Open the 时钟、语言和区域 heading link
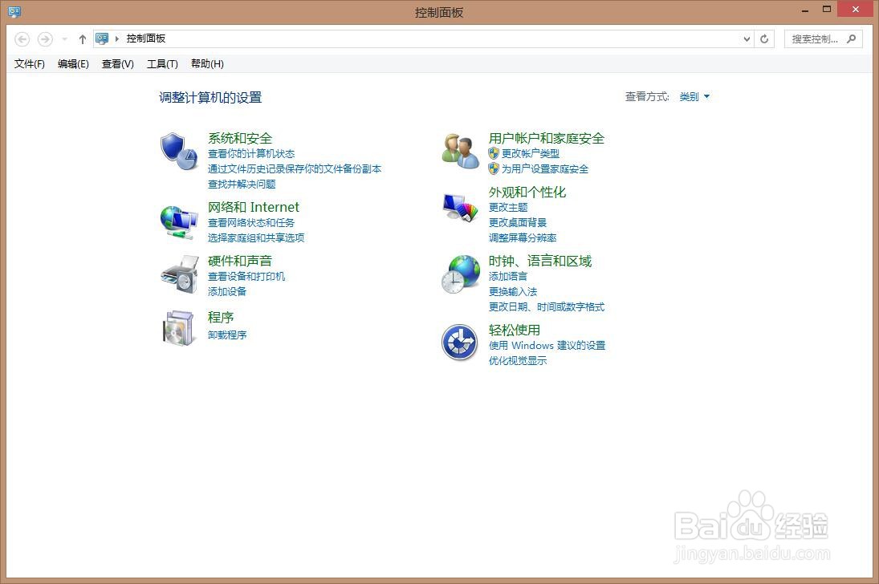 coord(540,261)
